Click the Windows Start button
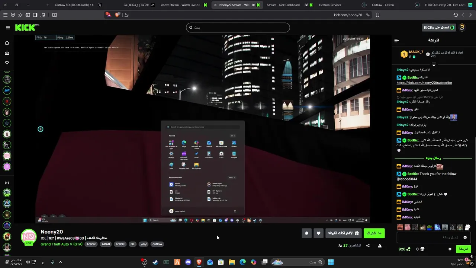The image size is (476, 268). [331, 262]
